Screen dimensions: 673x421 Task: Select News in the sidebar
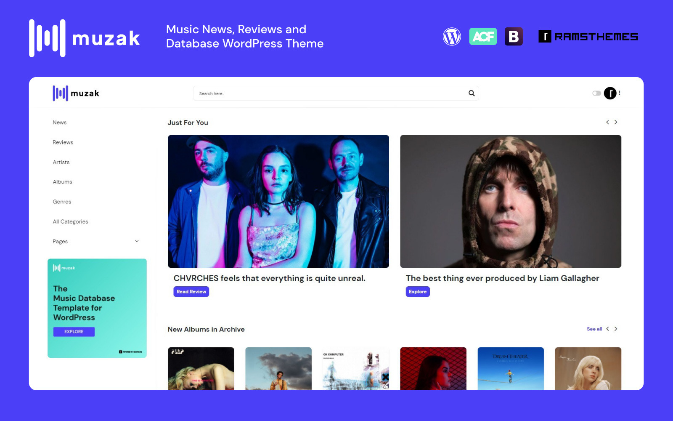point(59,122)
